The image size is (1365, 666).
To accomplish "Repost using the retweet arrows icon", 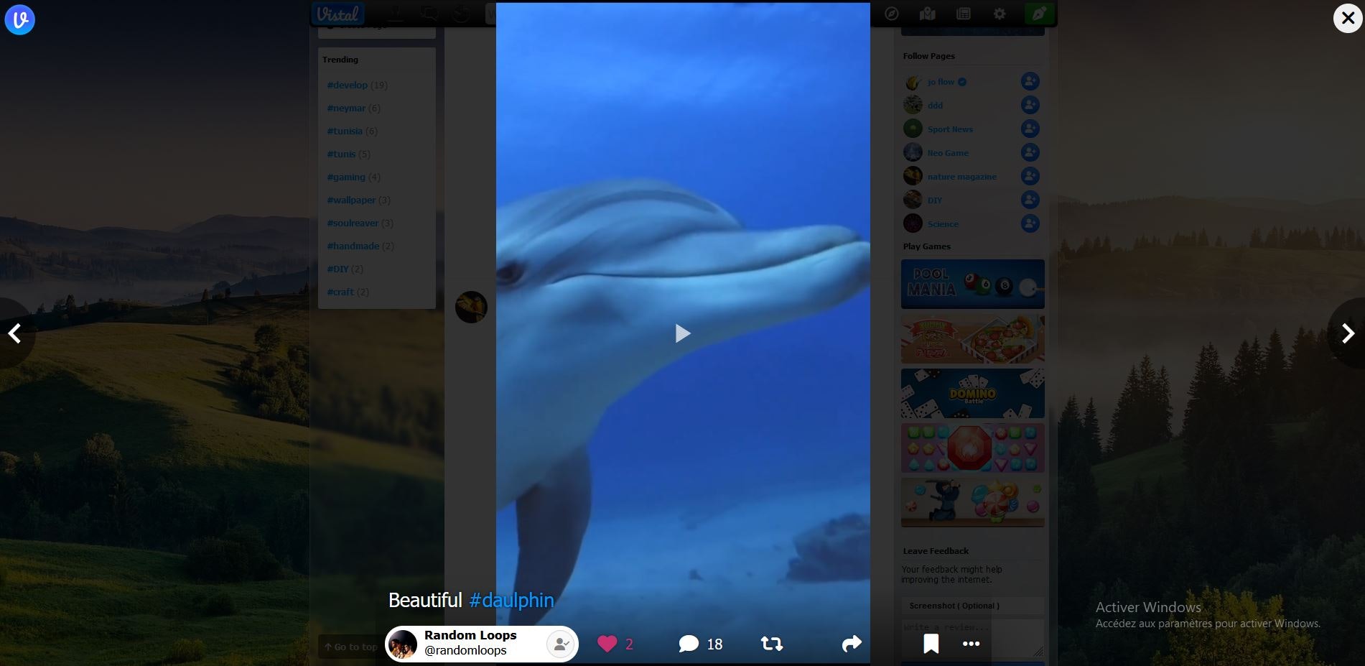I will point(772,644).
